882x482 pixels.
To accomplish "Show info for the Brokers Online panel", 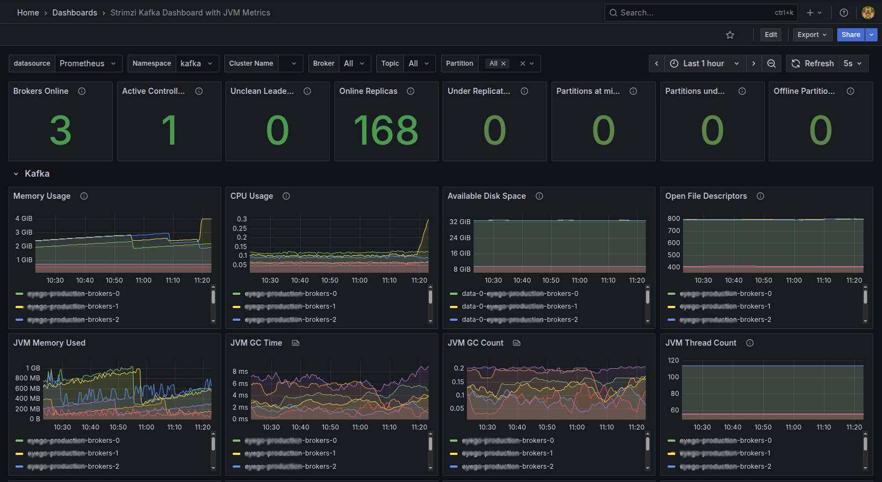I will pyautogui.click(x=82, y=91).
